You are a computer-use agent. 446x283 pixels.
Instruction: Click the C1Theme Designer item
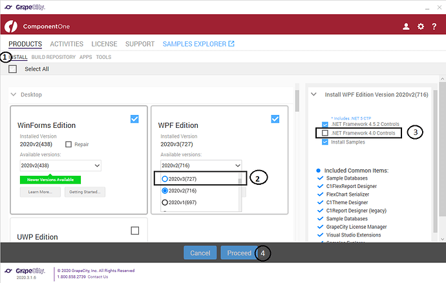[x=347, y=202]
